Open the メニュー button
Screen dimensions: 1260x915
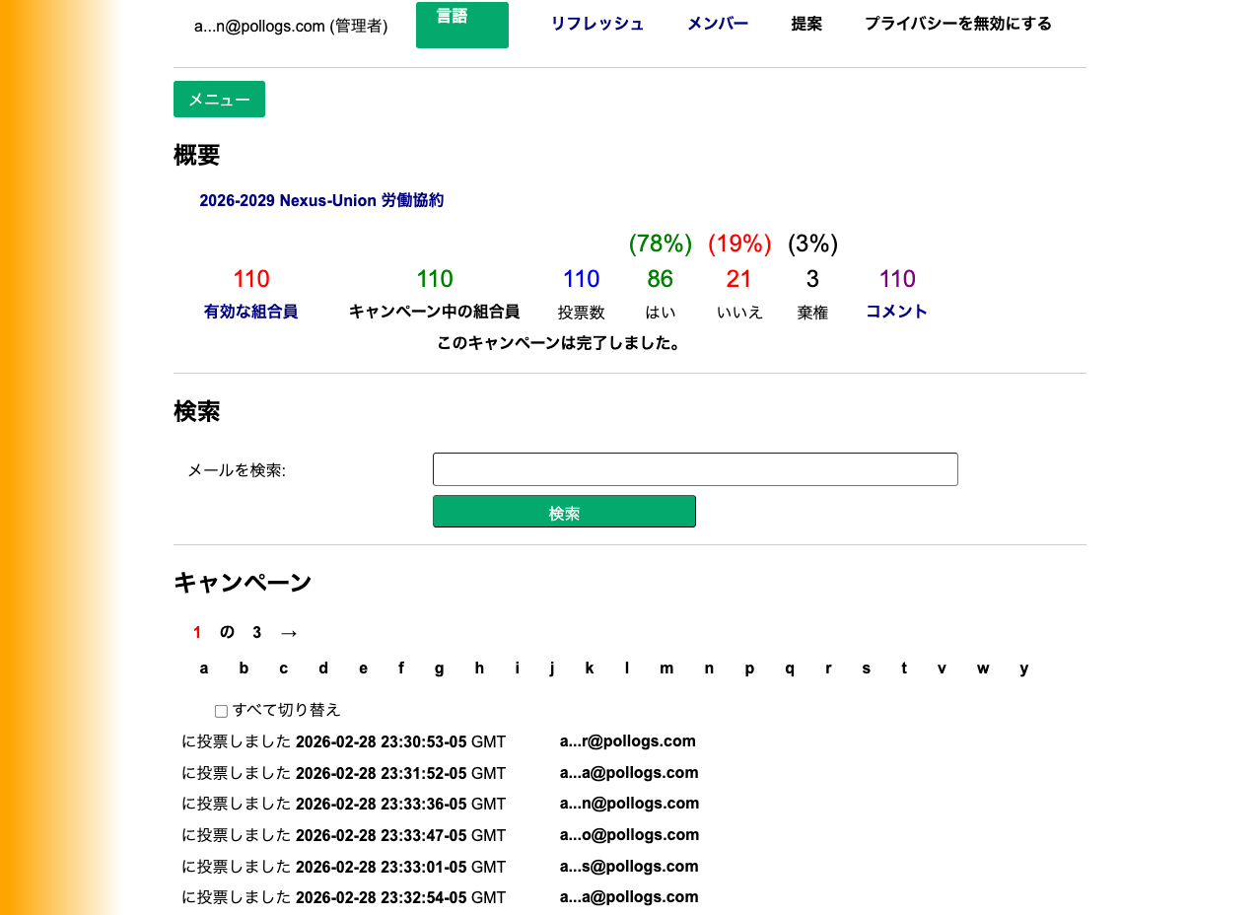click(x=219, y=99)
